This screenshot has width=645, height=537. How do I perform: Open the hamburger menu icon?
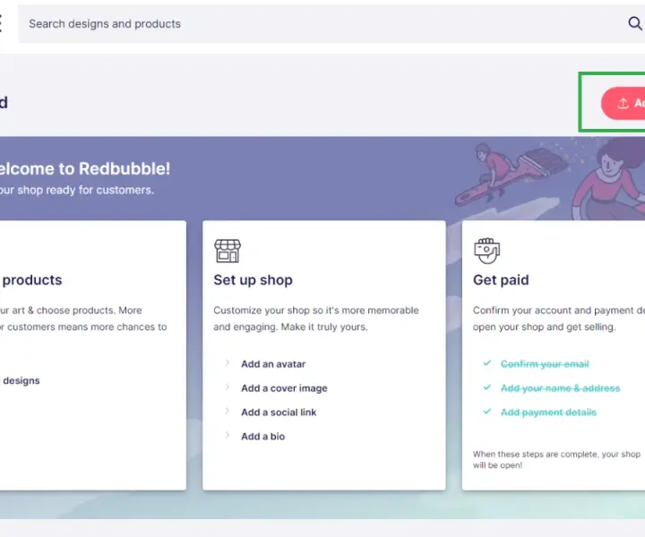[x=1, y=23]
